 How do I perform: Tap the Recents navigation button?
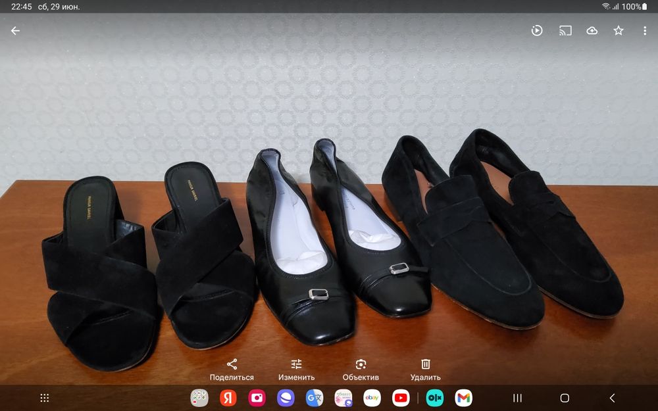pyautogui.click(x=518, y=398)
